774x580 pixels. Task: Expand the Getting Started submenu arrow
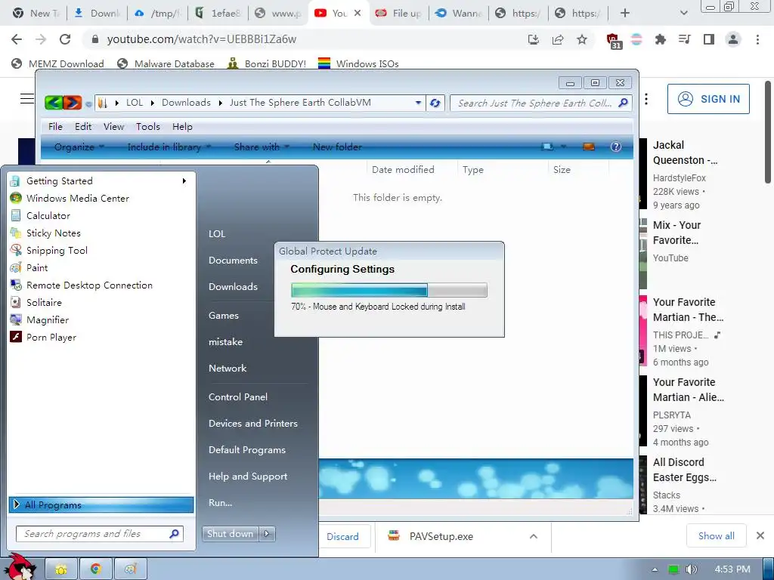(x=184, y=181)
